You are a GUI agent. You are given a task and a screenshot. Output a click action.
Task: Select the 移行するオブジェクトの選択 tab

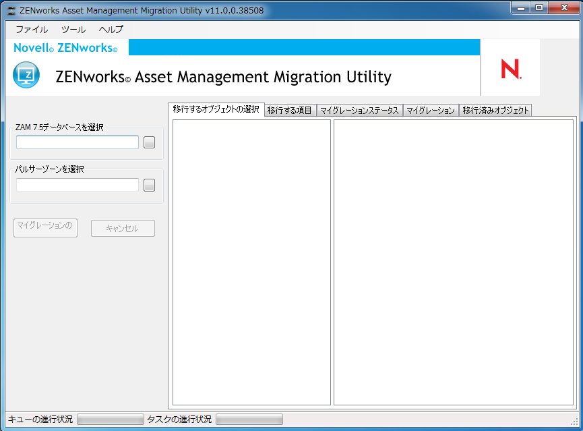coord(216,109)
